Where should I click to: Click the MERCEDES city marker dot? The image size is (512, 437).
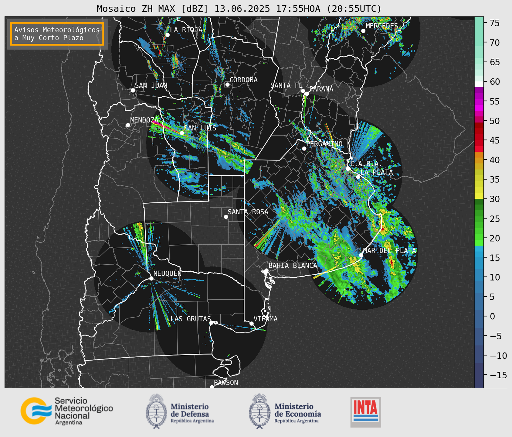click(x=363, y=31)
